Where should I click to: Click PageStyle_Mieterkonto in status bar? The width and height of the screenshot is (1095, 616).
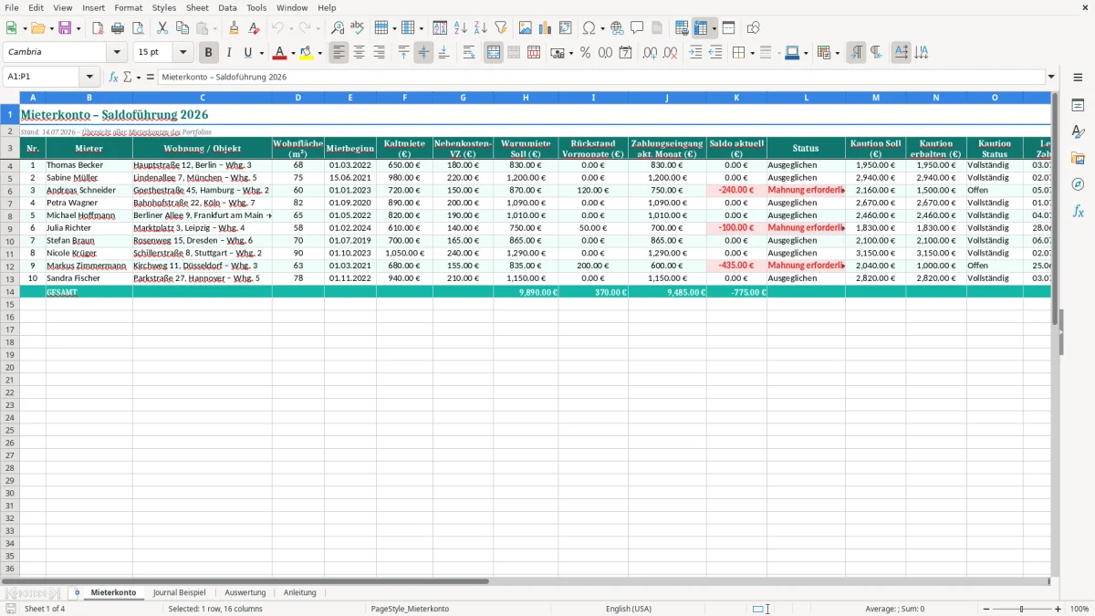point(409,609)
